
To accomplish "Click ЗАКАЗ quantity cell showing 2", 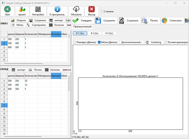I will [x=31, y=43].
